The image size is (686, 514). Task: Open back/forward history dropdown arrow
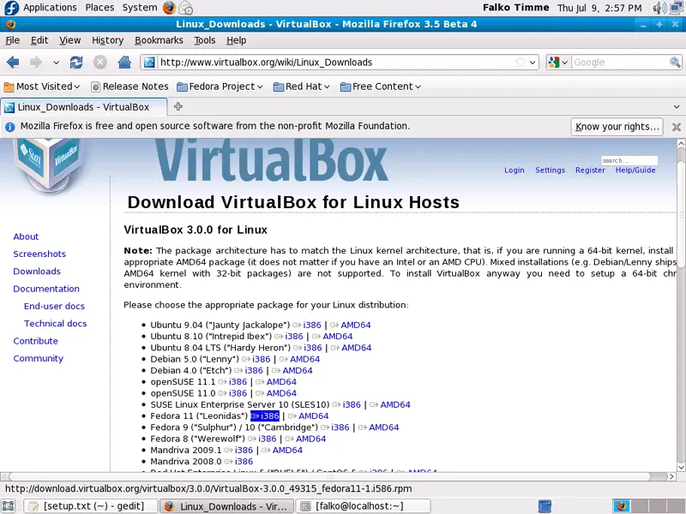(x=56, y=63)
